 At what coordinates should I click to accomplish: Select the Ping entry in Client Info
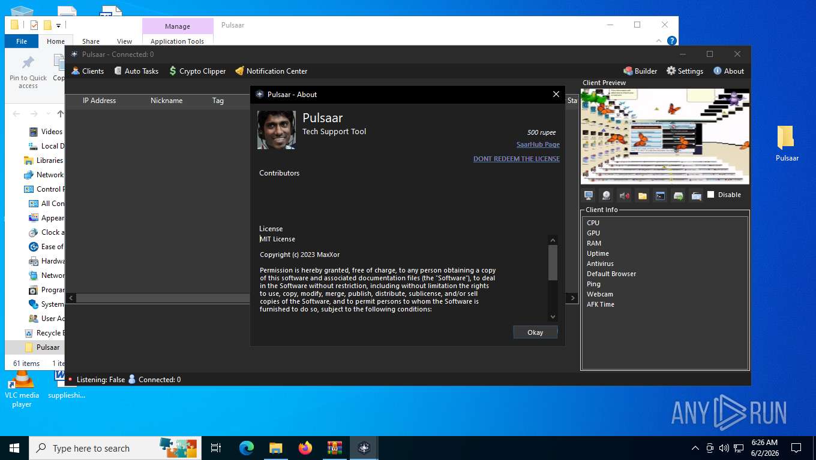pyautogui.click(x=593, y=284)
